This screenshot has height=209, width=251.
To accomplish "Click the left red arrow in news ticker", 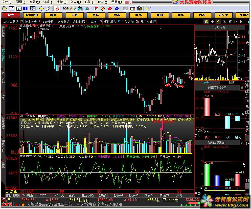I will pos(16,204).
